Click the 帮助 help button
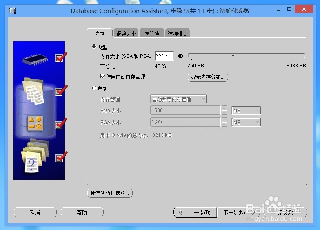This screenshot has height=230, width=320. (82, 212)
